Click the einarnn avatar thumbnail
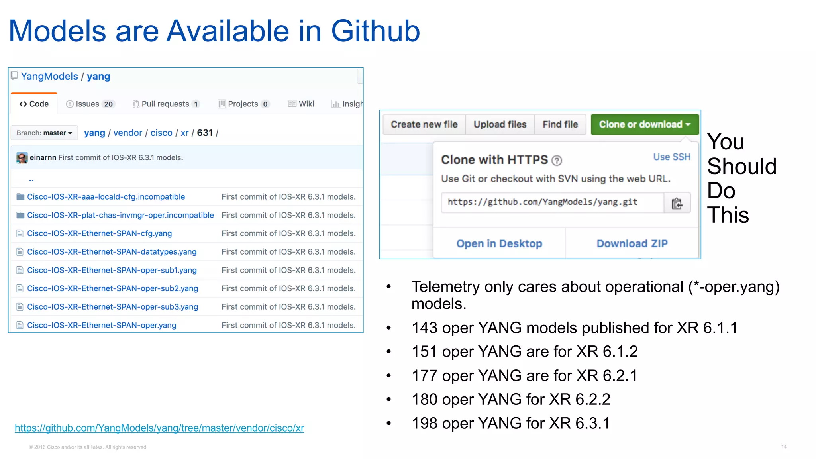Screen dimensions: 816x459 22,158
